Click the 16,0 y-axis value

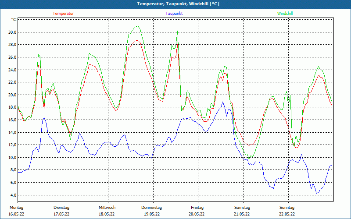[x=12, y=120]
